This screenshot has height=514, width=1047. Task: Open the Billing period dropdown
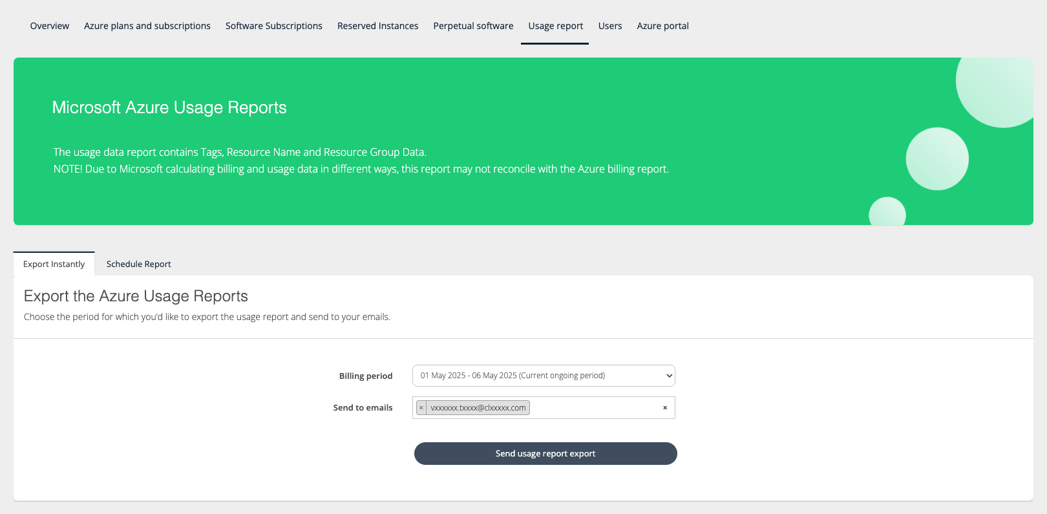543,376
